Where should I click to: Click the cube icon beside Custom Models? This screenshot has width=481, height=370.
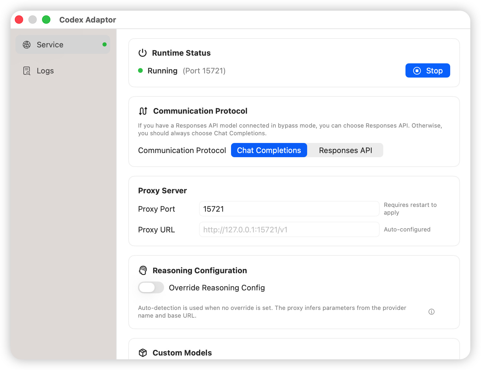143,353
